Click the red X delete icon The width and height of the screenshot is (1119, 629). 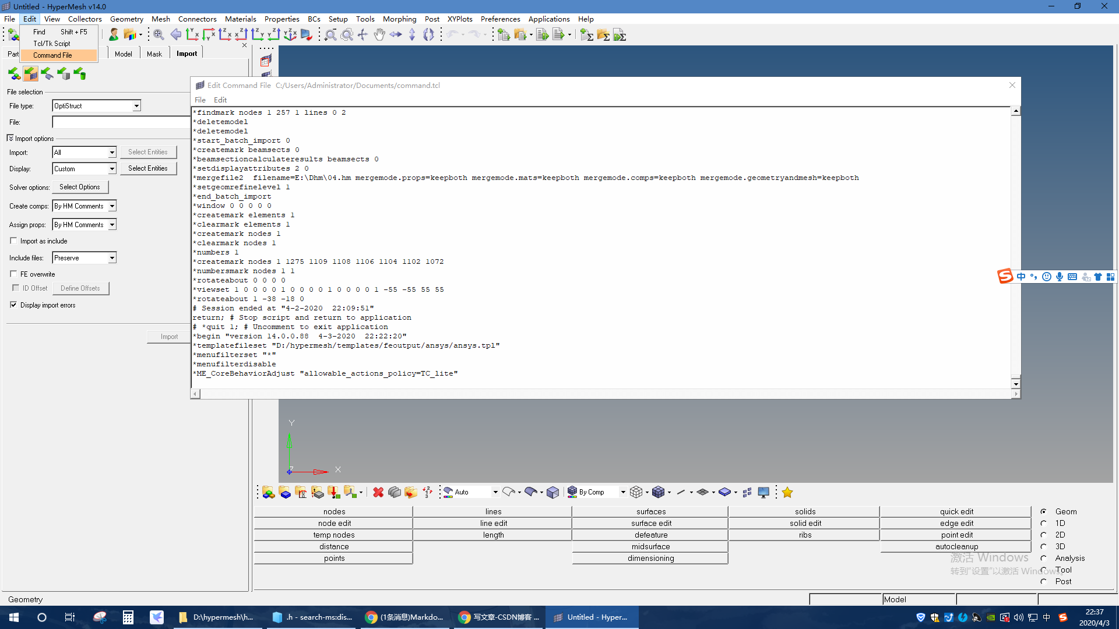pos(378,492)
